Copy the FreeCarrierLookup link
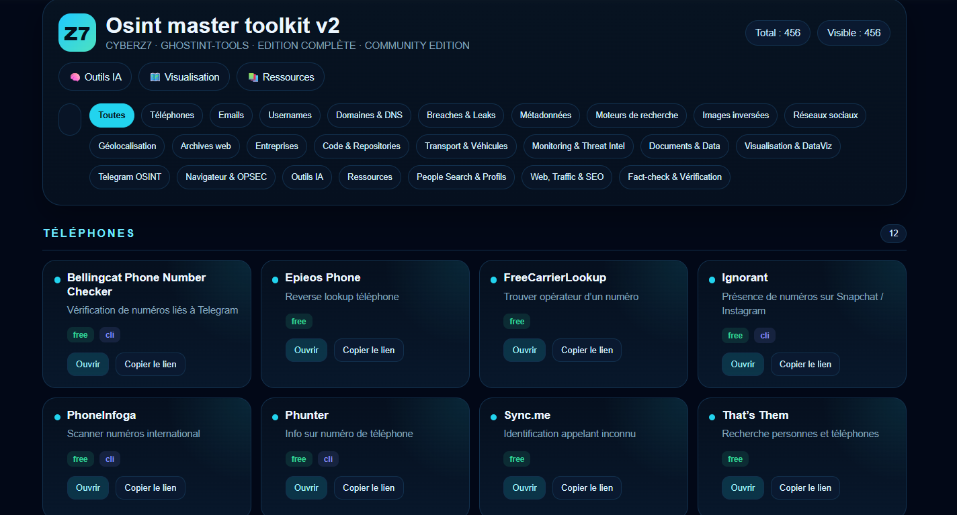This screenshot has height=515, width=957. pos(587,350)
